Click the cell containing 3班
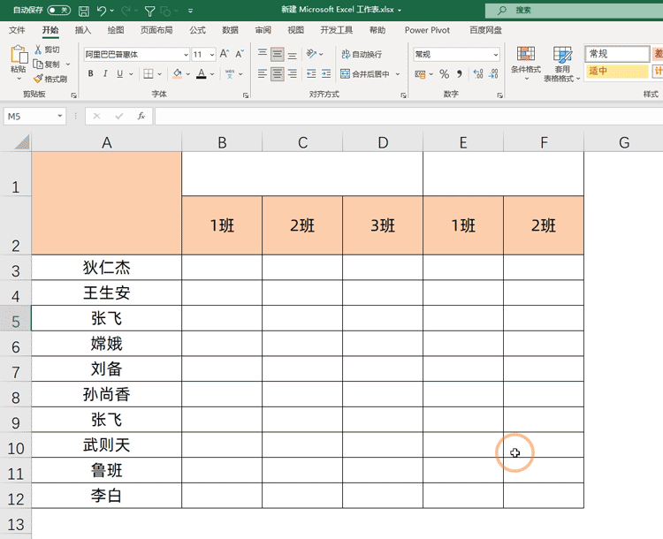 [x=383, y=225]
